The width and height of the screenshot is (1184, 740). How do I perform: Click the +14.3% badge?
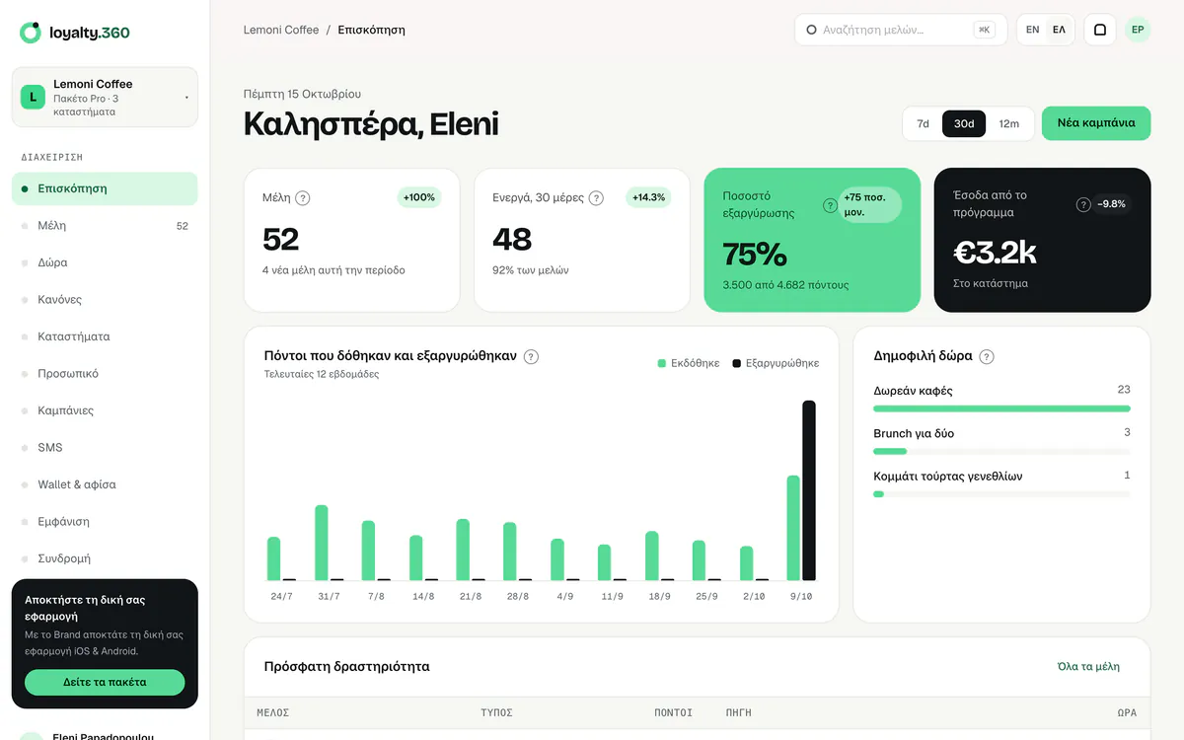coord(649,197)
